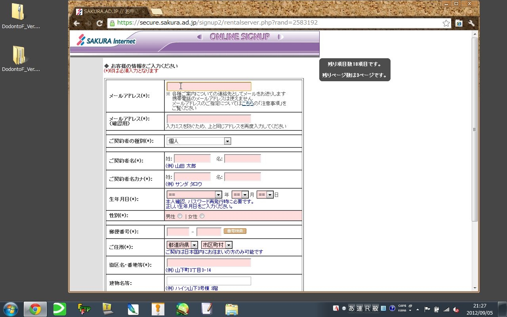Reload the page with the refresh icon
Screen dimensions: 507x317
tap(99, 23)
